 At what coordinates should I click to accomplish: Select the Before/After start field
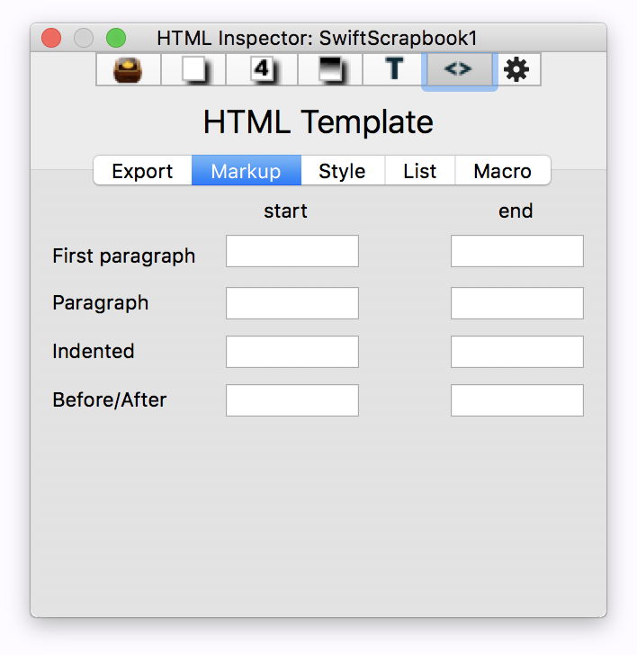tap(292, 400)
